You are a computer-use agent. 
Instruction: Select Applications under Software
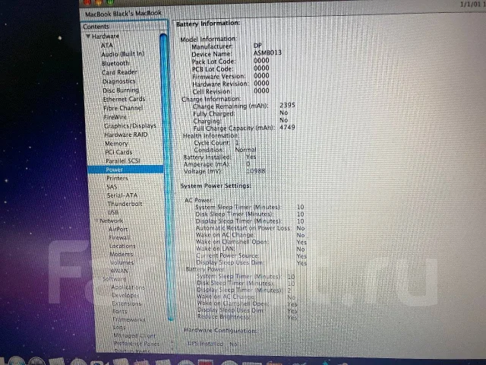[x=128, y=287]
